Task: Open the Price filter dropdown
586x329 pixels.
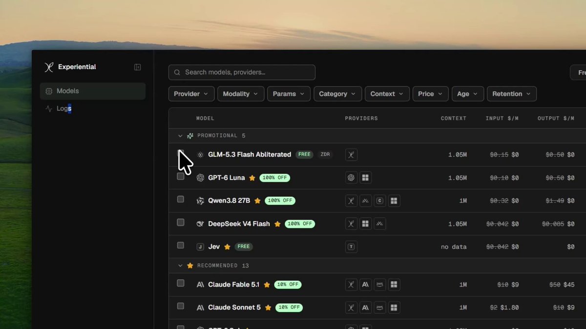Action: click(430, 94)
